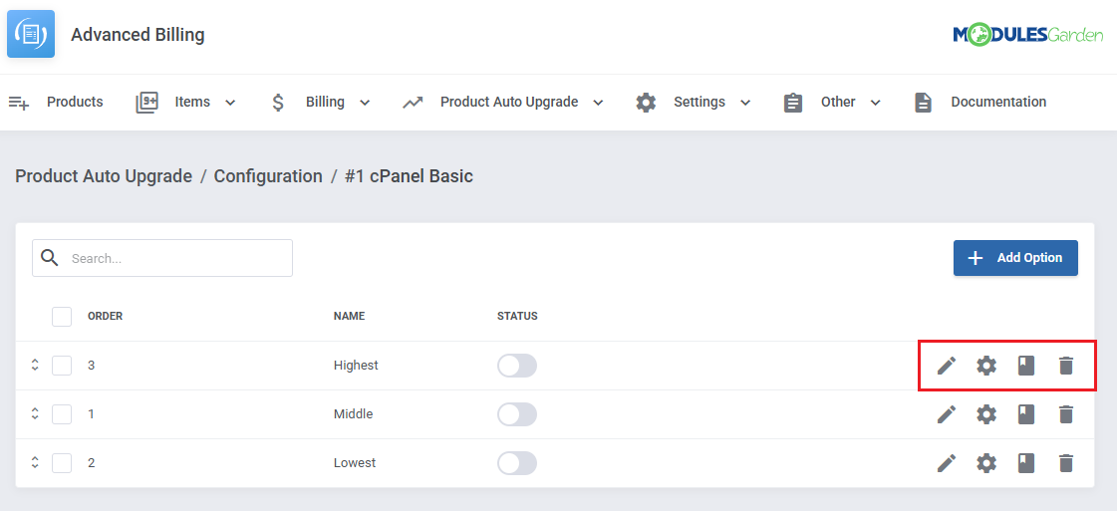
Task: Click the #1 cPanel Basic breadcrumb
Action: coord(409,175)
